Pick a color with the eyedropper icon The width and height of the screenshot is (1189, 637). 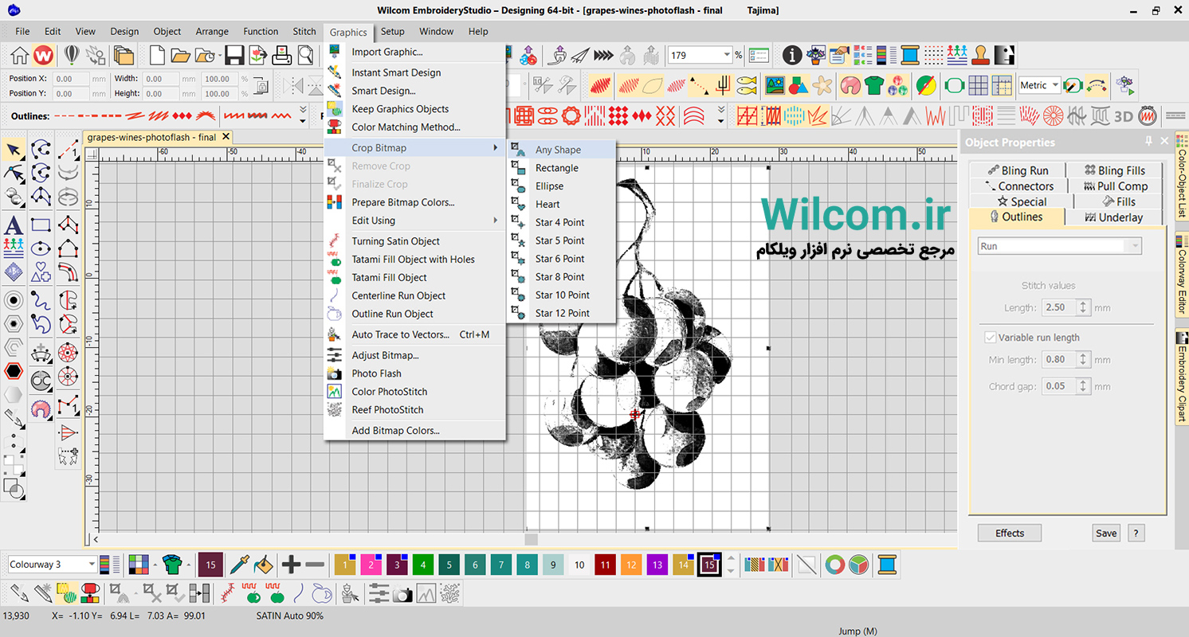[239, 565]
